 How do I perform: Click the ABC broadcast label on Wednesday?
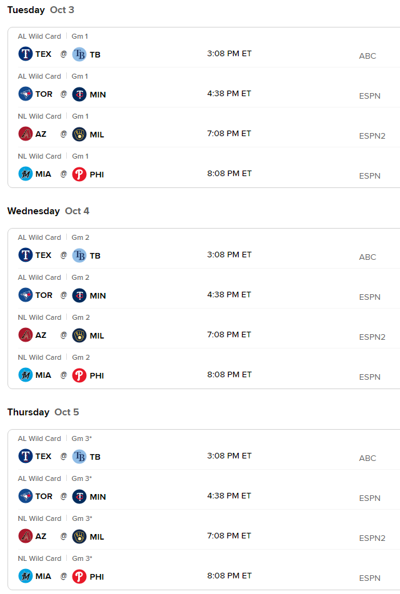[x=367, y=257]
